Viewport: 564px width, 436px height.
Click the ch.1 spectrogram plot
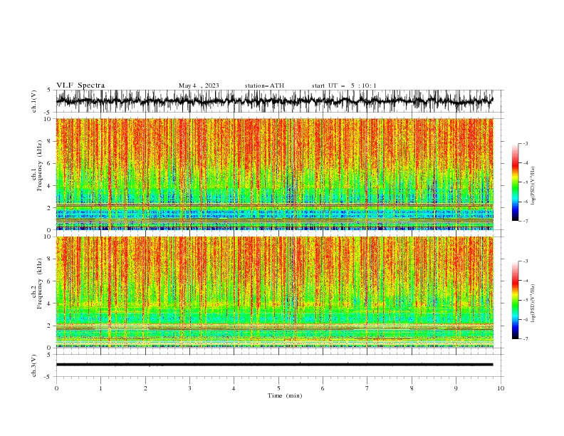(274, 174)
